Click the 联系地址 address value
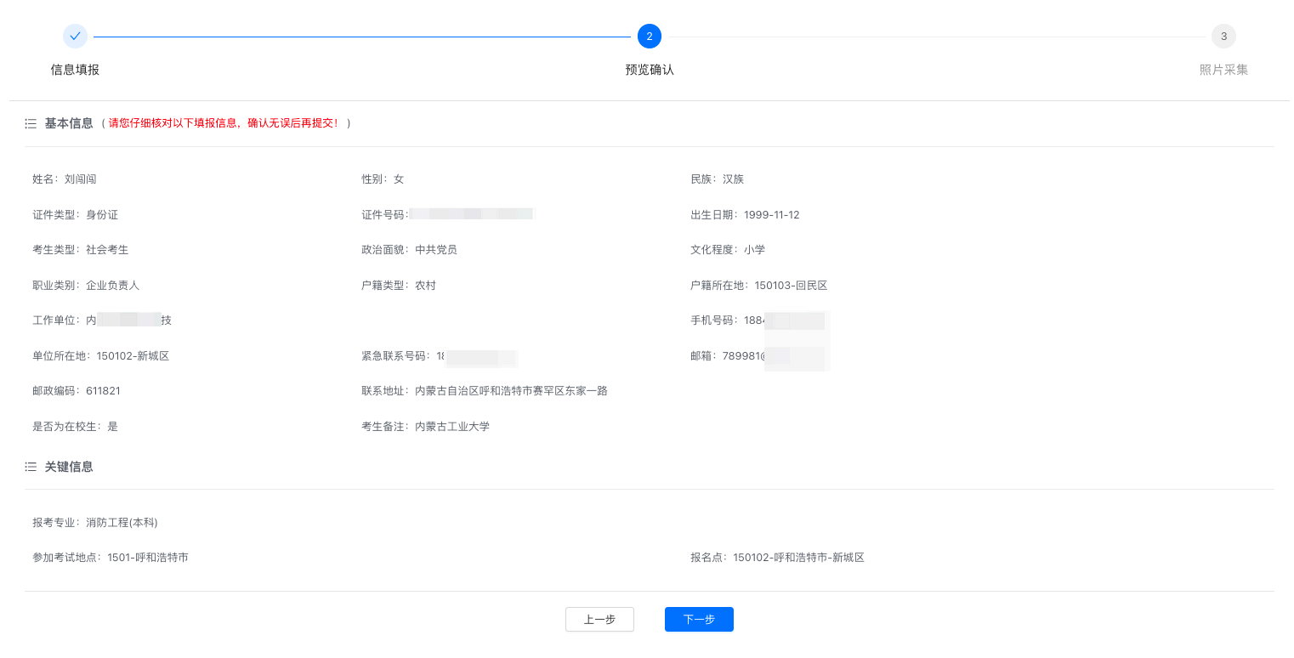Viewport: 1294px width, 658px height. tap(511, 391)
